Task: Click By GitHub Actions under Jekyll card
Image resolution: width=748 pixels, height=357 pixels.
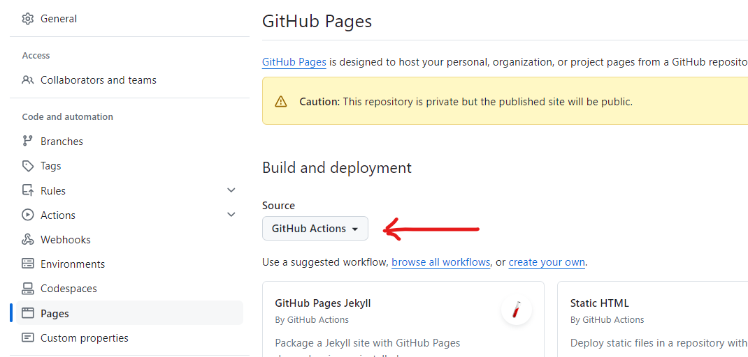Action: coord(312,319)
